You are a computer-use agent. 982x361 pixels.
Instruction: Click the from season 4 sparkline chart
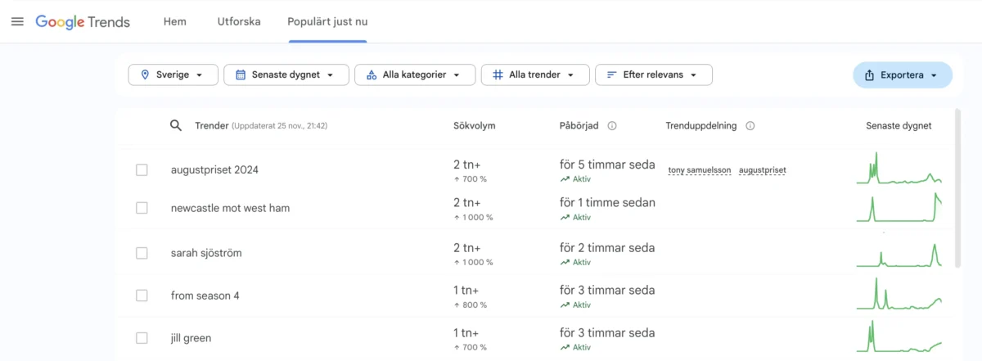[x=899, y=294]
